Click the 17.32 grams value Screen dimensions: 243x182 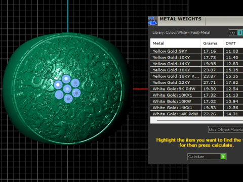click(x=210, y=95)
